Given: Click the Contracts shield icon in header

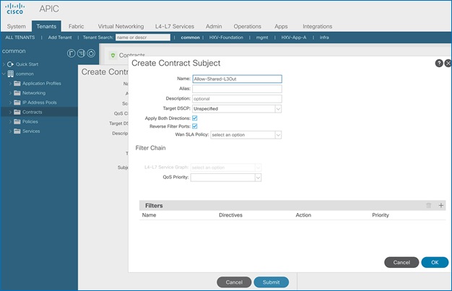Looking at the screenshot, I should tap(113, 55).
